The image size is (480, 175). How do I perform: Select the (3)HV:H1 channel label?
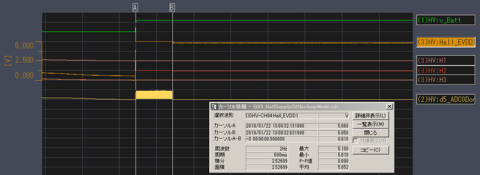[446, 60]
